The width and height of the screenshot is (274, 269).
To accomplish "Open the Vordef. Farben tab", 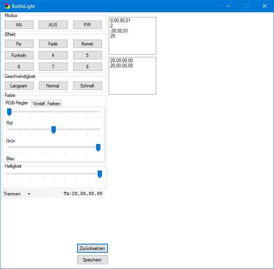I will (x=47, y=104).
